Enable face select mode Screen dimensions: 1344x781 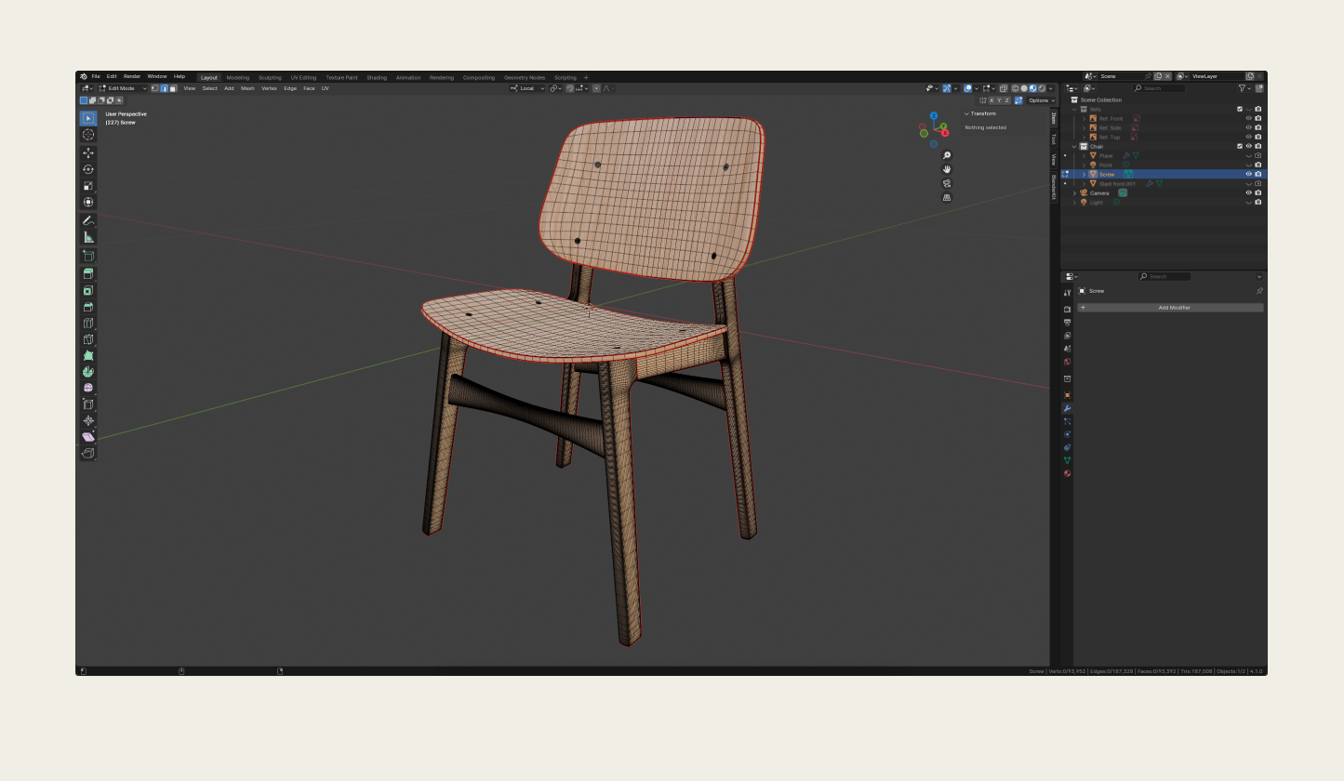(x=172, y=88)
